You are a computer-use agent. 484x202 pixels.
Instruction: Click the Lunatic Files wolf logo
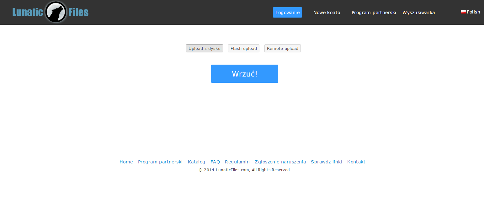[51, 12]
